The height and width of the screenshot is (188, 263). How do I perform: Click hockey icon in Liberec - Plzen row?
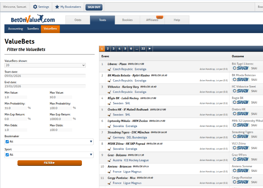pyautogui.click(x=109, y=69)
